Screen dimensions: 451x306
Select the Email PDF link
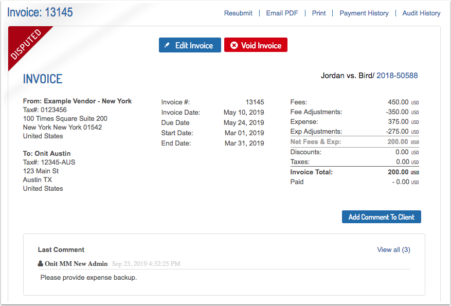282,13
